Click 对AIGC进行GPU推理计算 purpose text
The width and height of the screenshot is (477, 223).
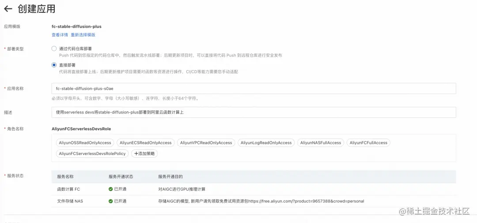[182, 189]
